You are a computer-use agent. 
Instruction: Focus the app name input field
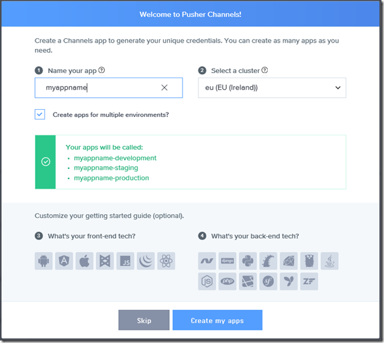pyautogui.click(x=109, y=88)
